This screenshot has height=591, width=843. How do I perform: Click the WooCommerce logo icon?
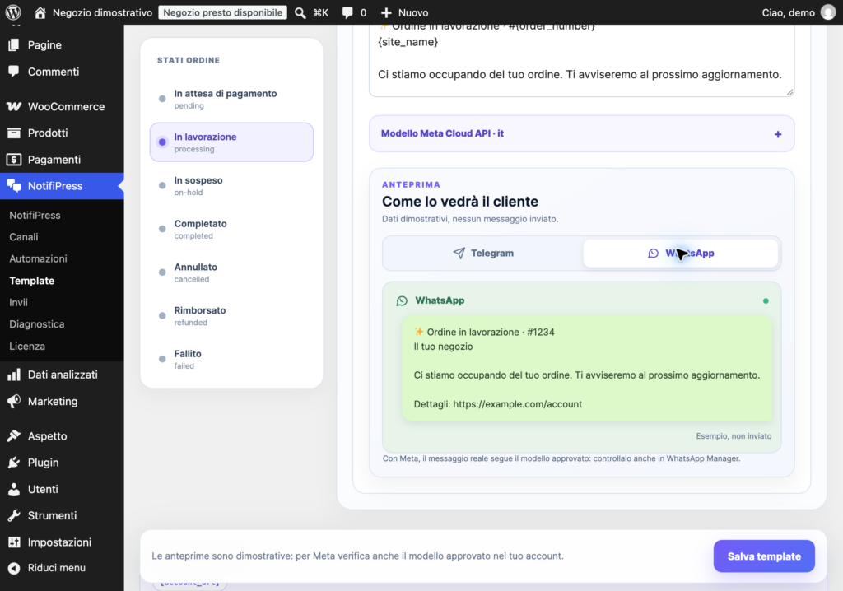pos(14,106)
